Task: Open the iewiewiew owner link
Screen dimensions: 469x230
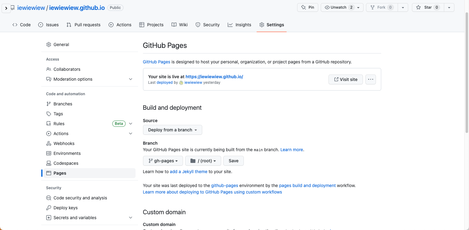Action: click(31, 8)
